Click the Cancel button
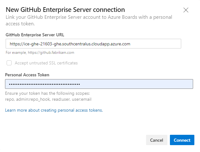The image size is (200, 152). point(157,140)
